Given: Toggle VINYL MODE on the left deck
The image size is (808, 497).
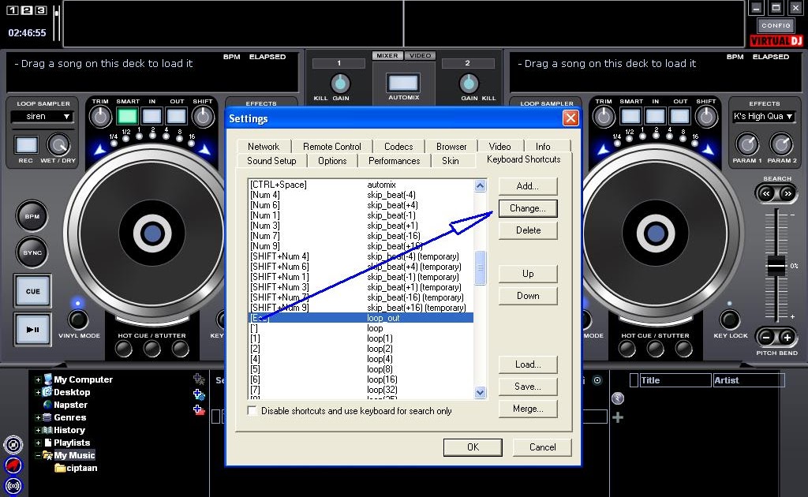Looking at the screenshot, I should click(x=79, y=321).
